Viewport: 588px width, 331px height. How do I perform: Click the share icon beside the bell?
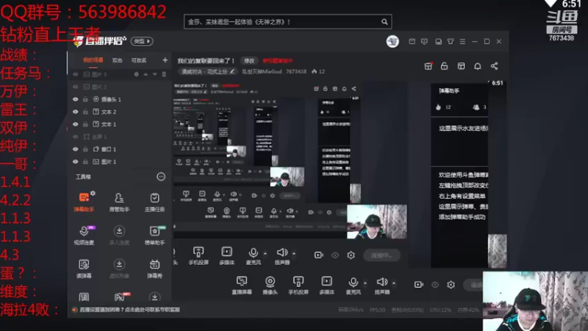tap(494, 66)
